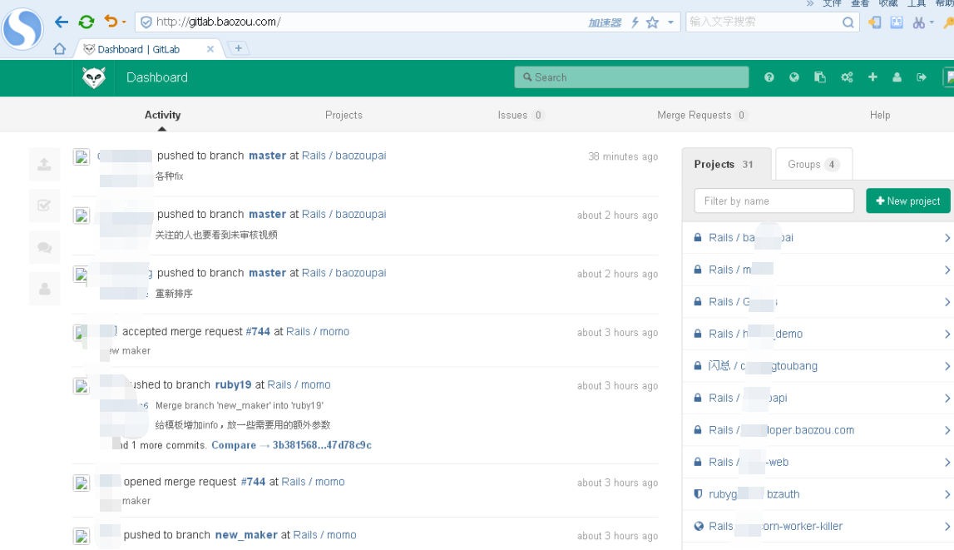Open the GitLab fox logo home link

point(94,77)
